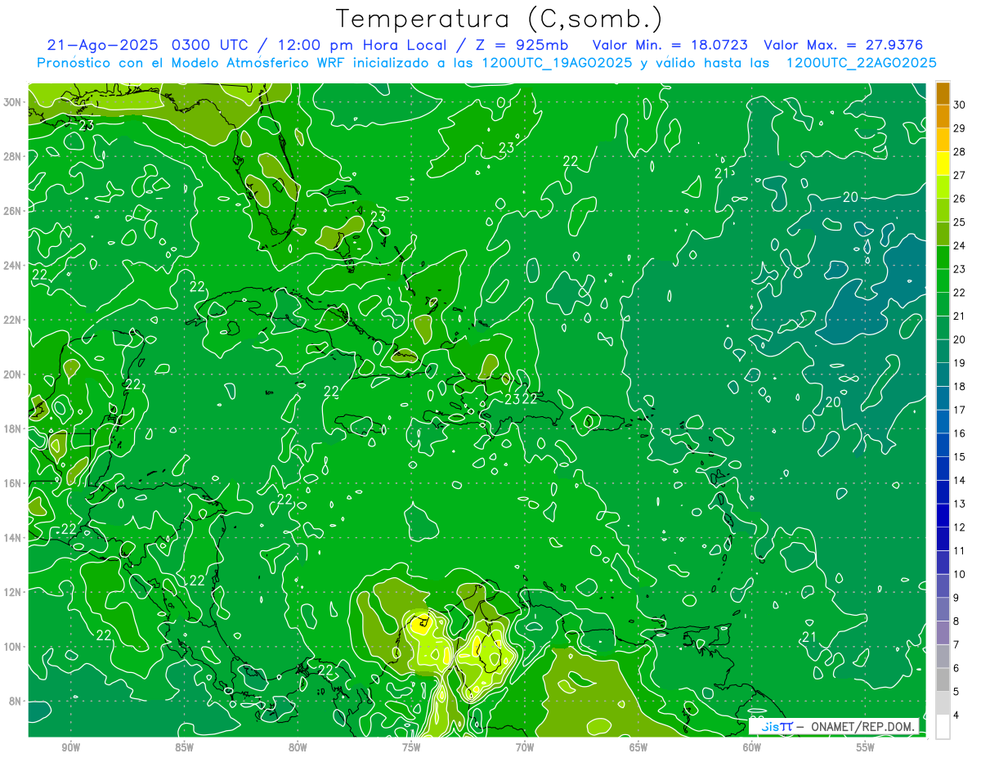Click the color scale label 27
The width and height of the screenshot is (981, 758).
point(960,175)
